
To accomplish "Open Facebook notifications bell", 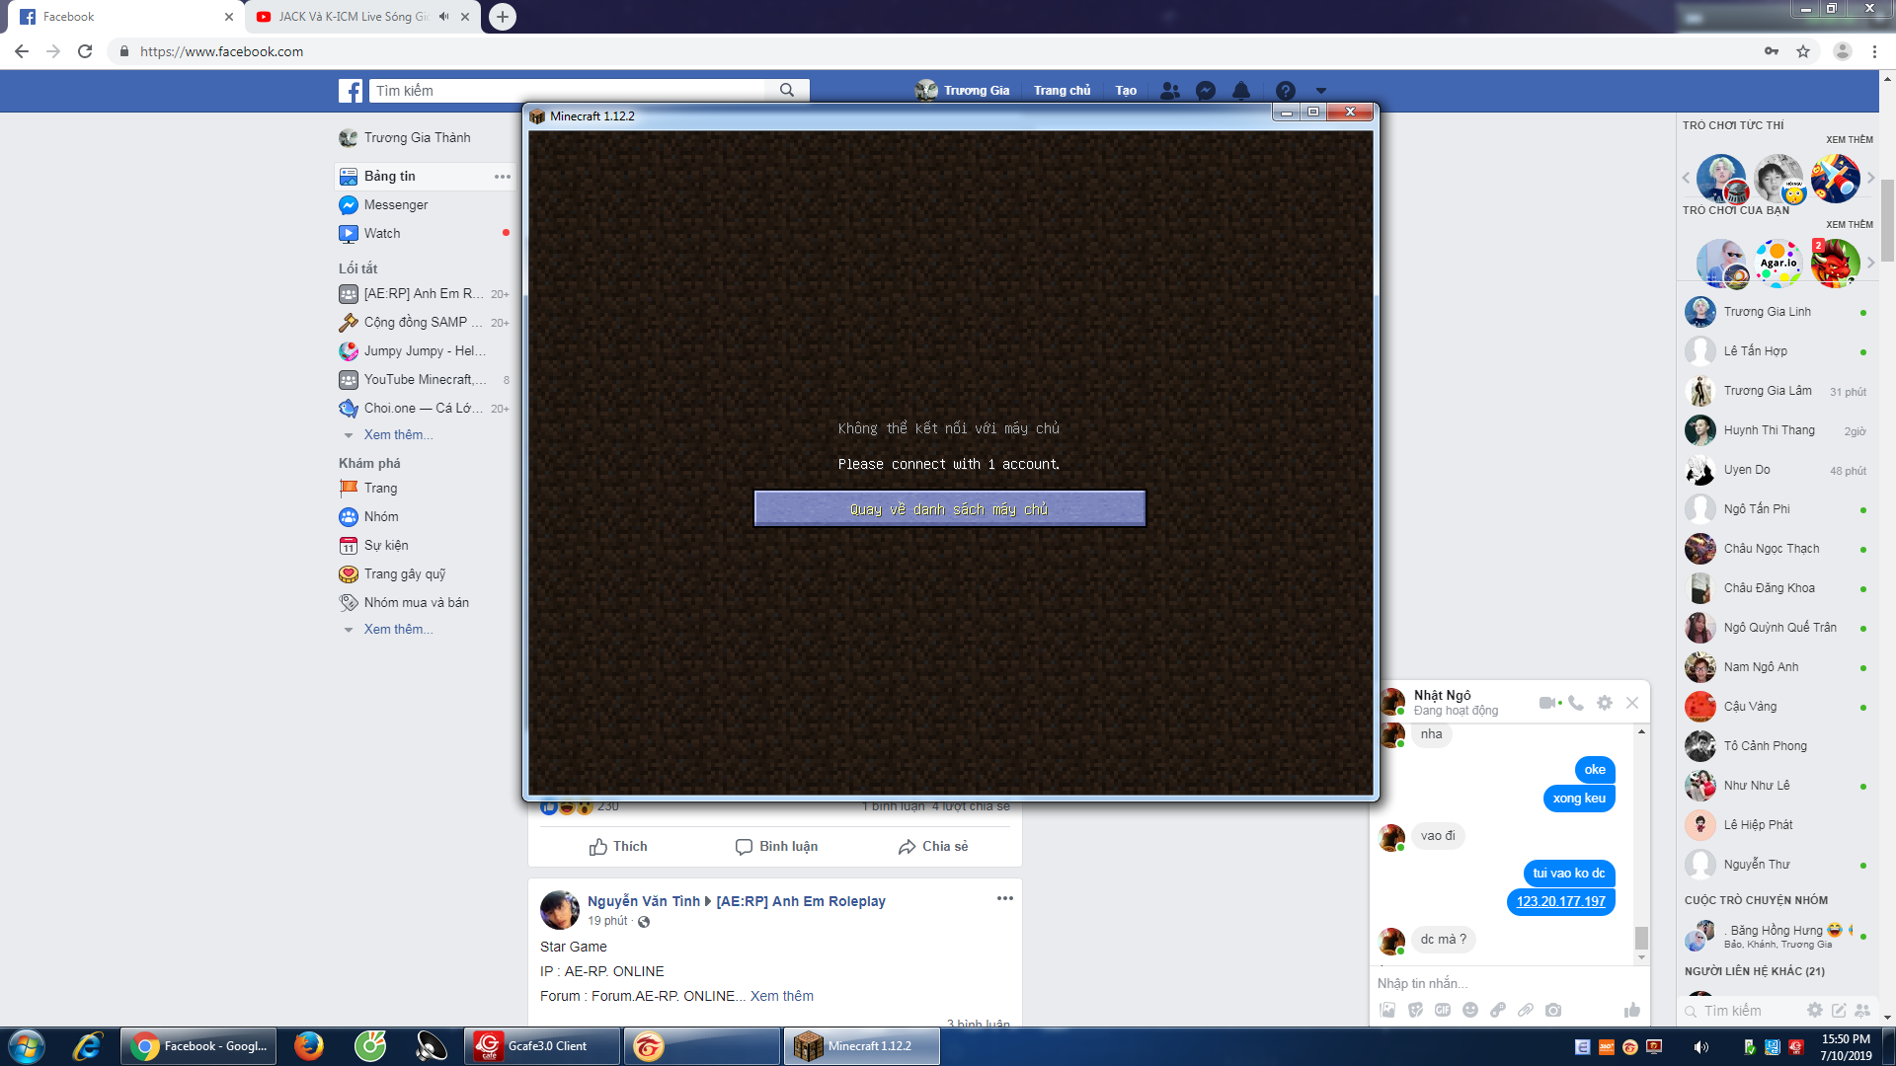I will [1241, 91].
